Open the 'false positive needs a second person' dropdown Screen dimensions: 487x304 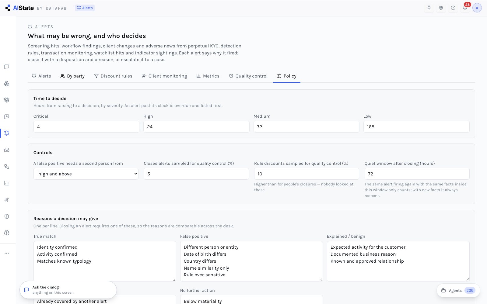click(86, 174)
